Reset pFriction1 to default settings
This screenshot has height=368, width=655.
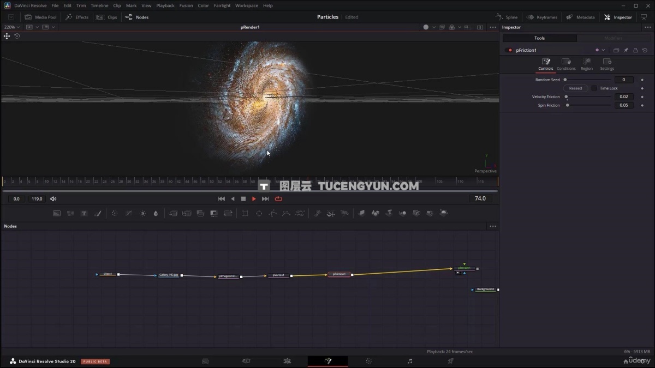(x=645, y=50)
